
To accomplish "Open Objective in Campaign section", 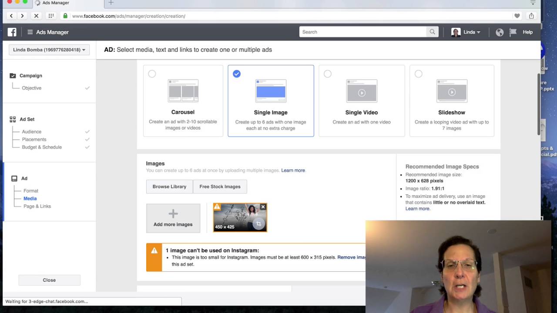I will (x=32, y=88).
